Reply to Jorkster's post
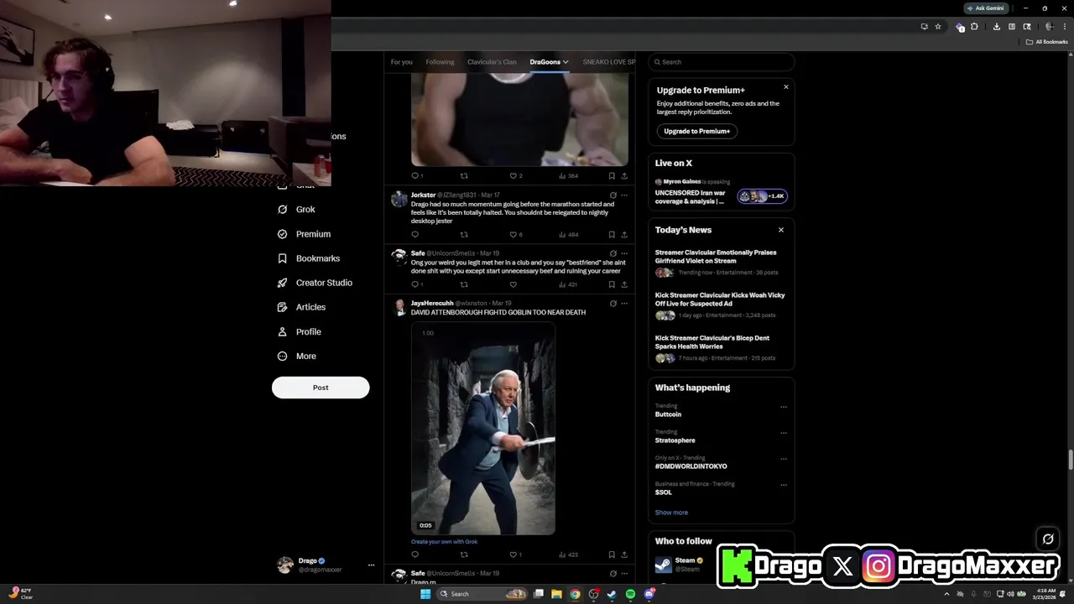1074x604 pixels. [414, 235]
